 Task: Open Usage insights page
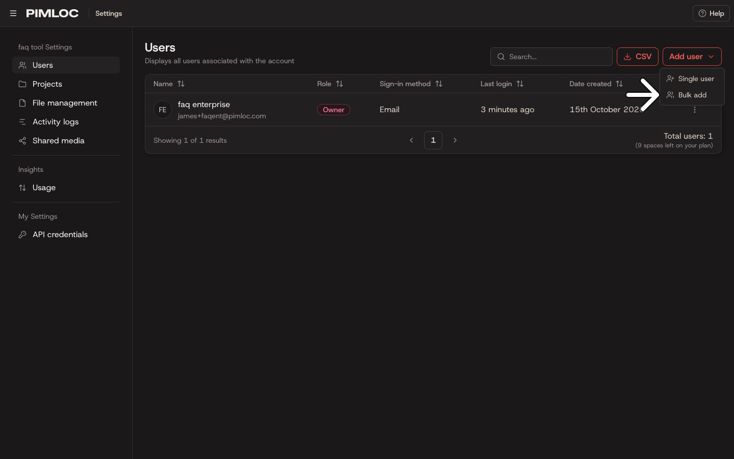click(66, 188)
